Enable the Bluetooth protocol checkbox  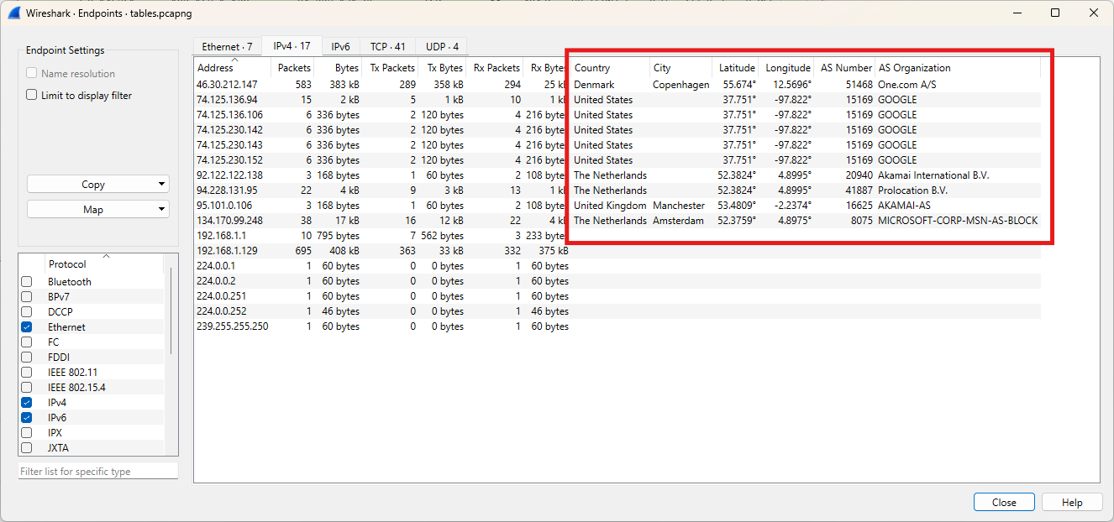click(x=27, y=282)
